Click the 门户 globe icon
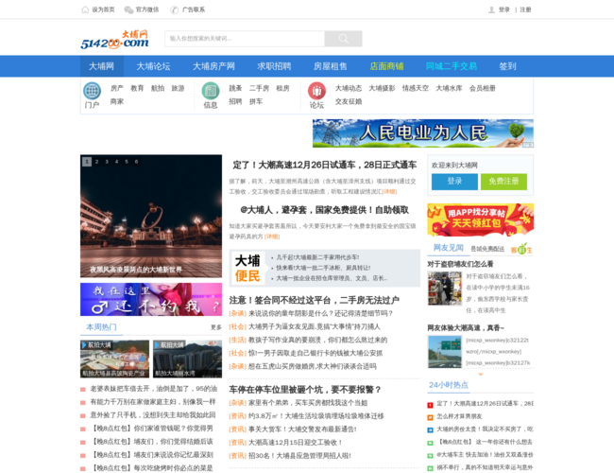The image size is (614, 473). coord(92,91)
